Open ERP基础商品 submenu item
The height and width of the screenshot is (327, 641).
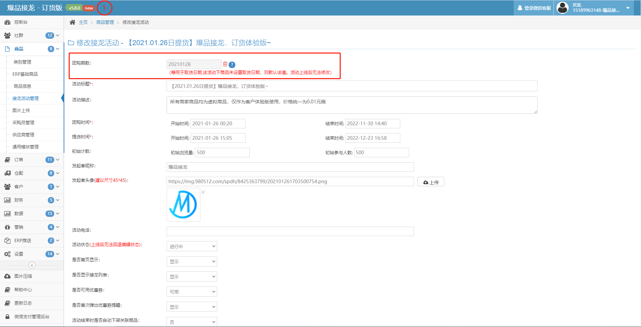pyautogui.click(x=25, y=74)
